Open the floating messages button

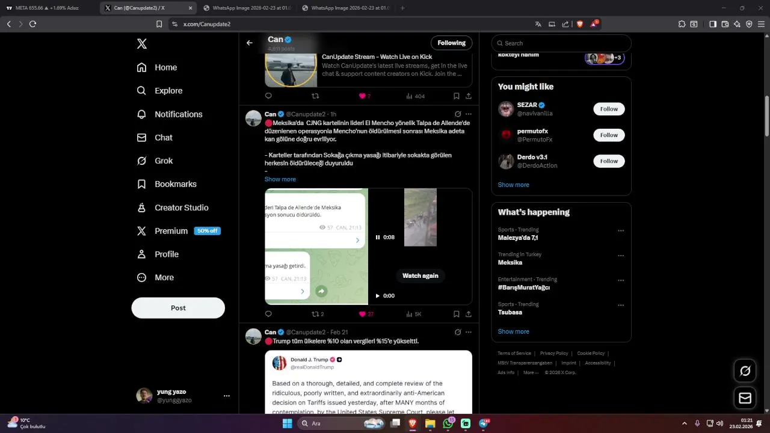[745, 398]
